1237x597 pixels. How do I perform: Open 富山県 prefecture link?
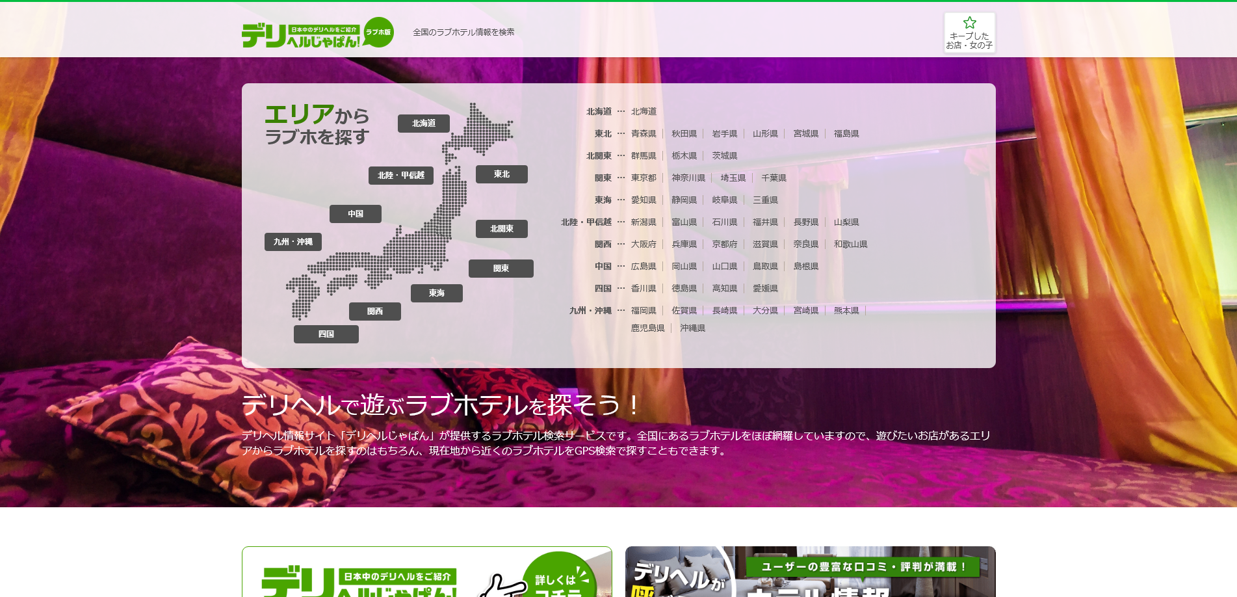pyautogui.click(x=684, y=222)
